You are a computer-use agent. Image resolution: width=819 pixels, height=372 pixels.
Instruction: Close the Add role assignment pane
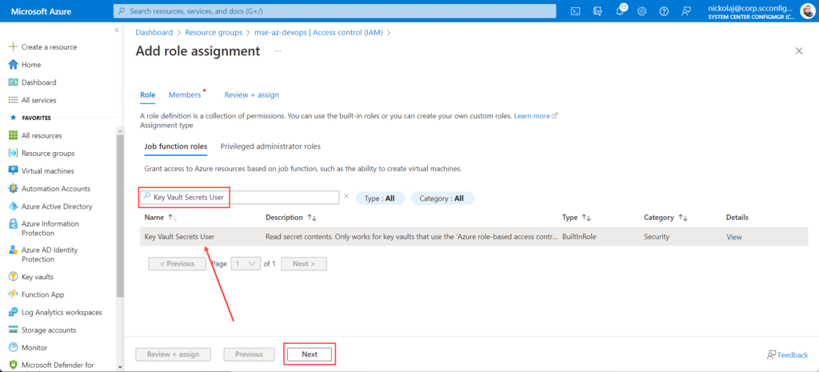coord(799,50)
